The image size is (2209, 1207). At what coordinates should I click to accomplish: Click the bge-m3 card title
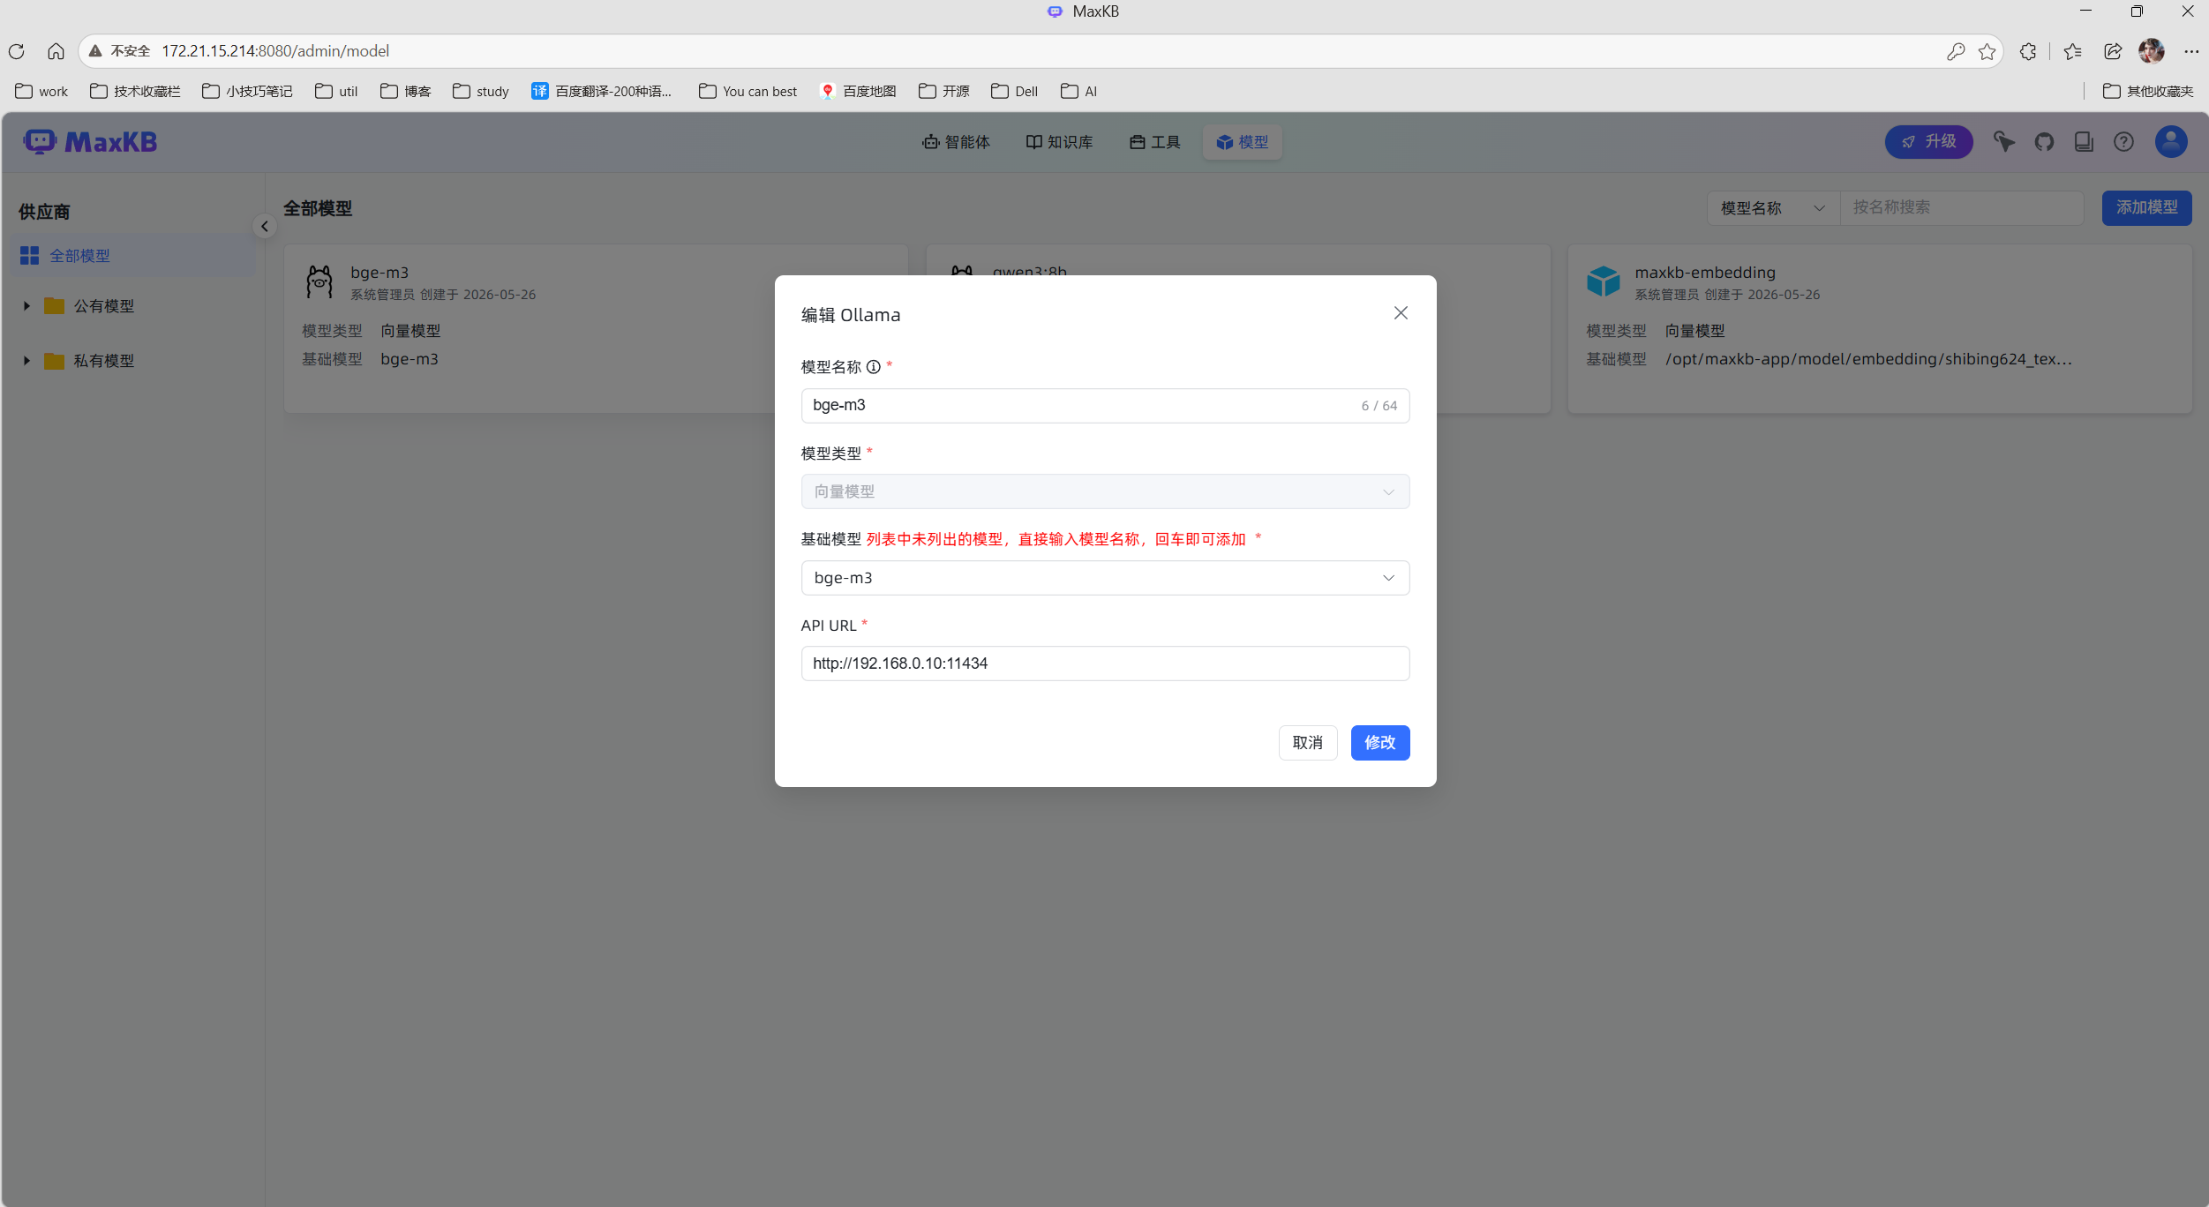[x=379, y=273]
